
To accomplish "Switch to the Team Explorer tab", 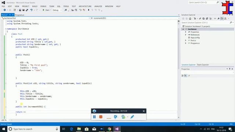I will tap(203, 65).
